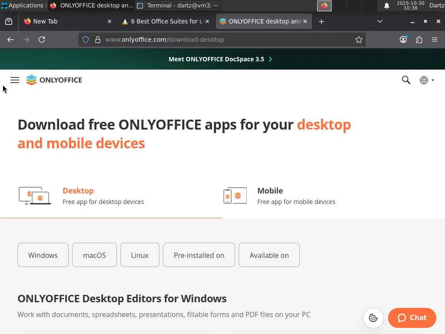Click the ONLYOFFICE logo
445x334 pixels.
[54, 80]
